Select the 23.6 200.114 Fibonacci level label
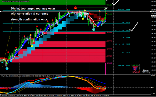 click(x=126, y=23)
